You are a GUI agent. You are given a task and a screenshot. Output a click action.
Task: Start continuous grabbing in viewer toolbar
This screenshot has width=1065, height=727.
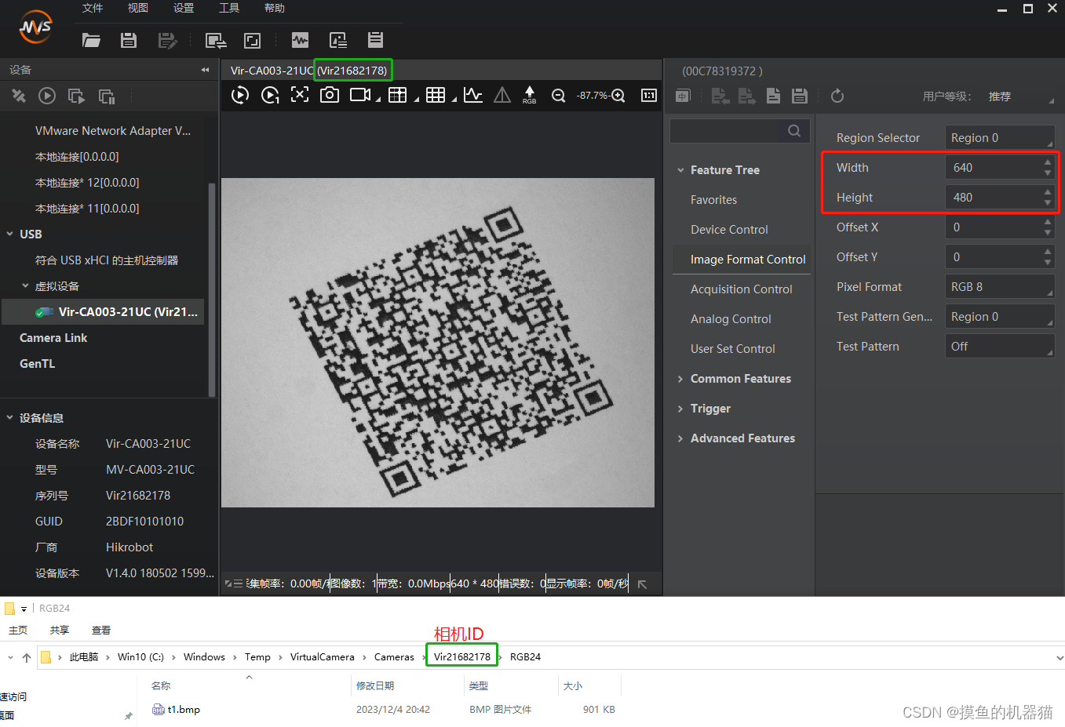click(x=240, y=95)
